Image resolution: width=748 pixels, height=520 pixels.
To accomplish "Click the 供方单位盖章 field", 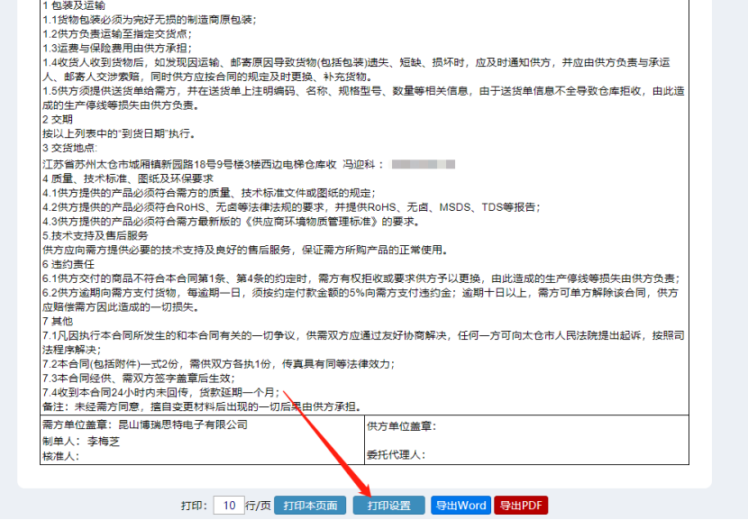I will point(402,425).
